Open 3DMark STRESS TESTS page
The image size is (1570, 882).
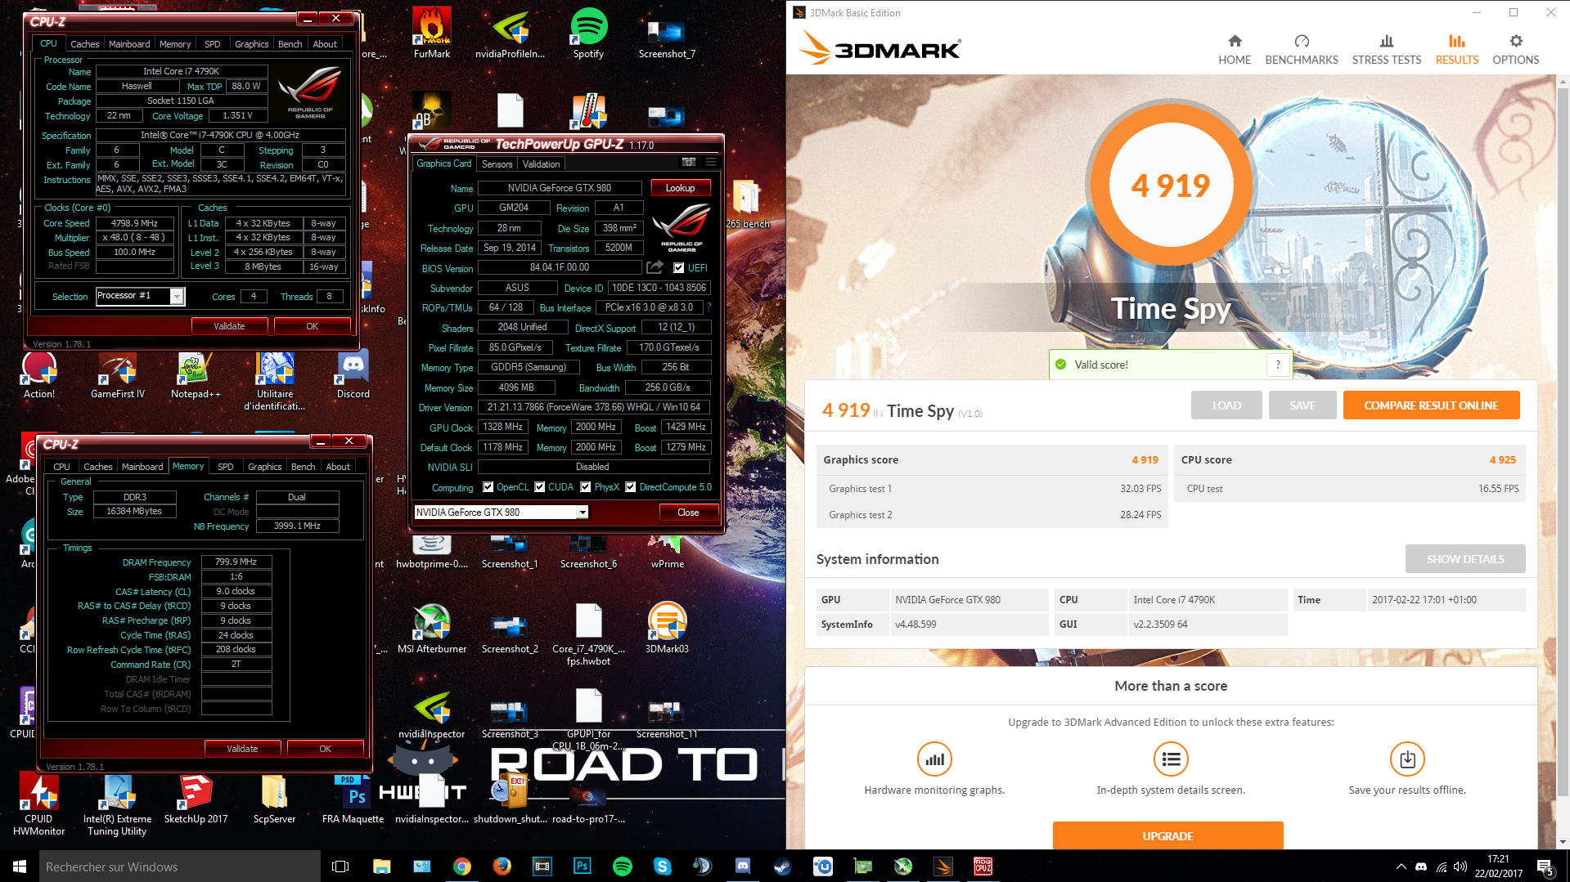click(x=1386, y=50)
